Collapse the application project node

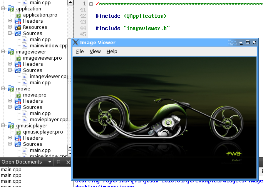coord(3,8)
